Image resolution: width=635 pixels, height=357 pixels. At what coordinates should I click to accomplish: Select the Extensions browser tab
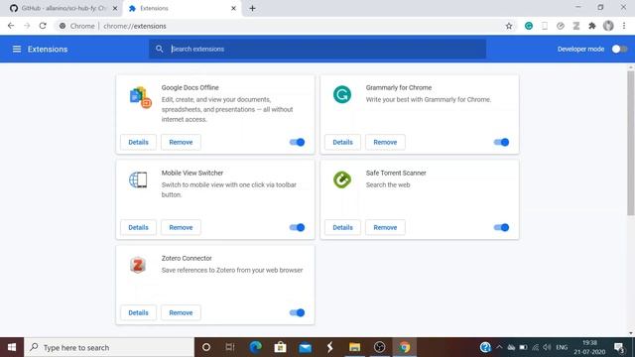pyautogui.click(x=183, y=8)
